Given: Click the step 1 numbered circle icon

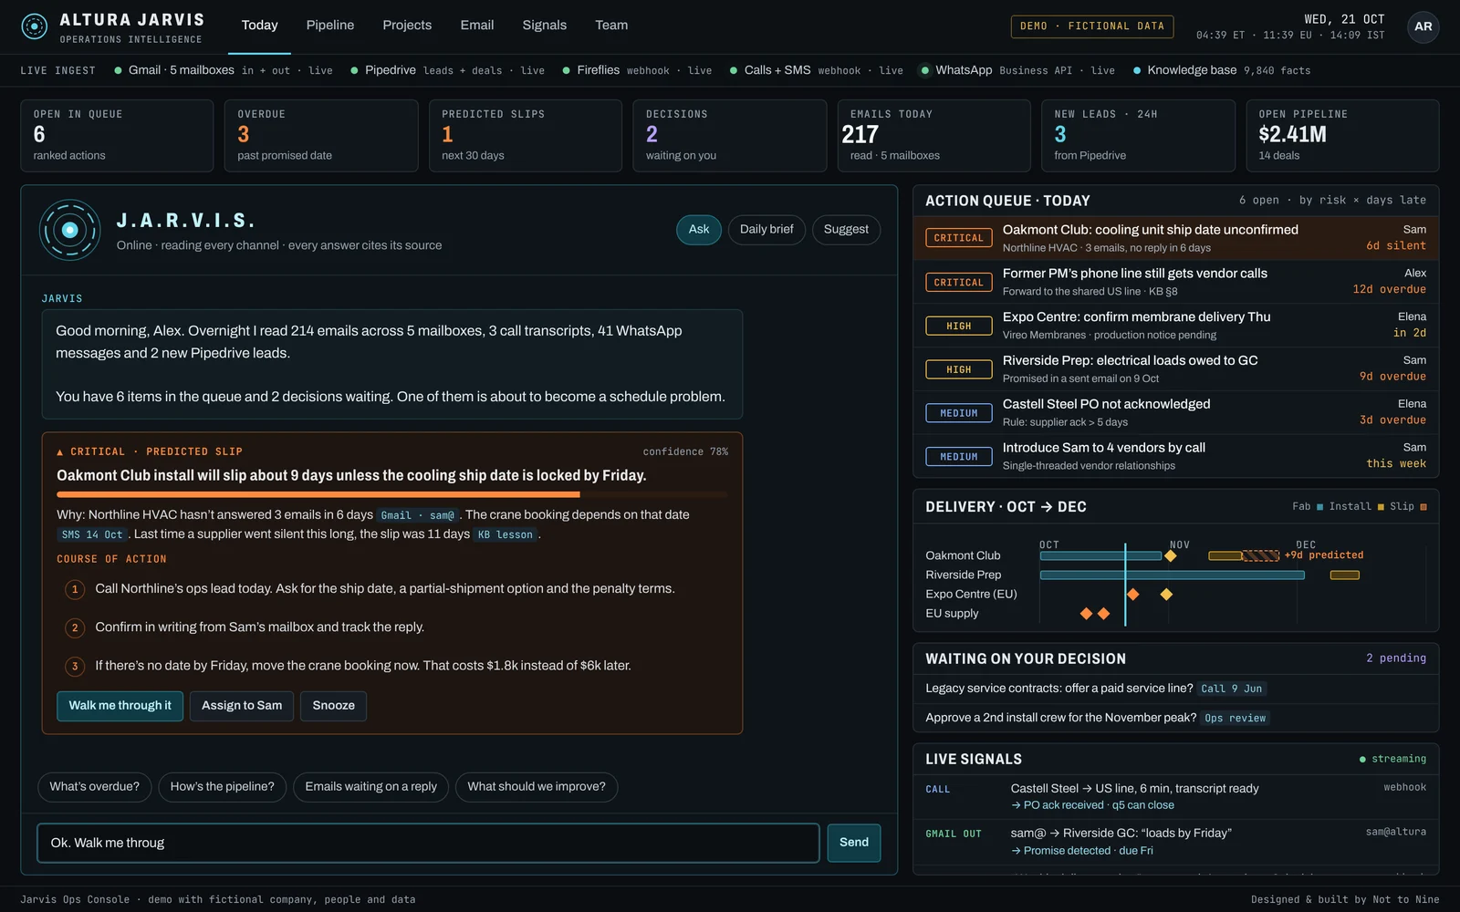Looking at the screenshot, I should tap(75, 589).
